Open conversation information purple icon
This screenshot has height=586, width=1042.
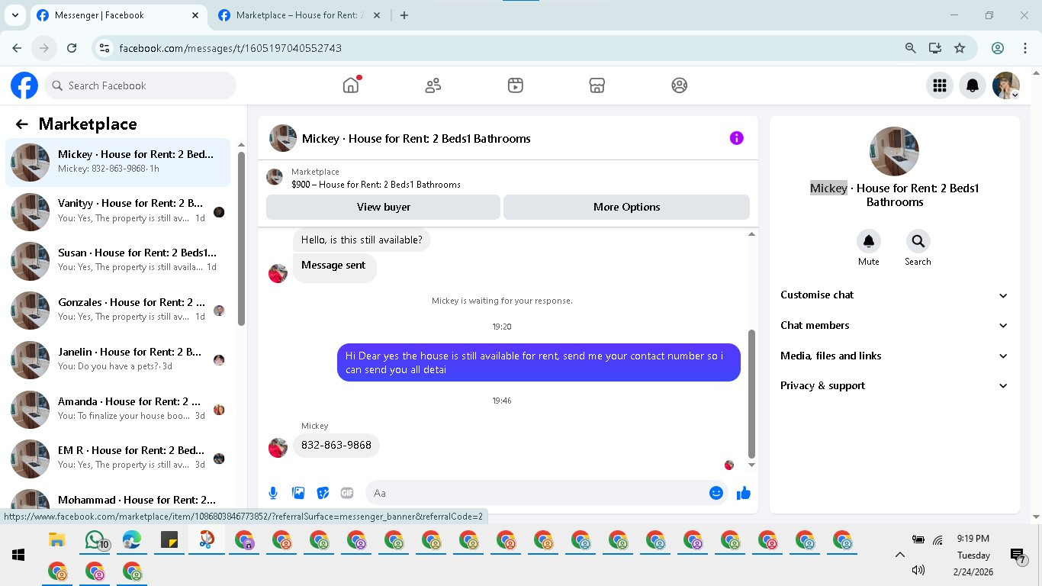point(736,138)
